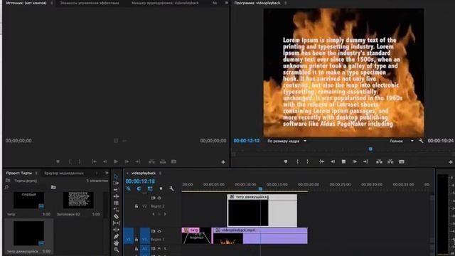455x256 pixels.
Task: Toggle linked selection in timeline
Action: pos(150,188)
